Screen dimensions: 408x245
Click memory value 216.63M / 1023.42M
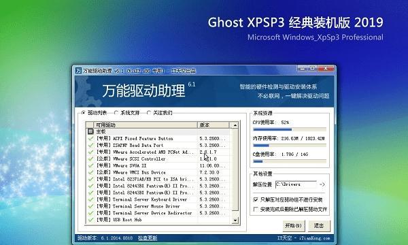[x=303, y=139]
